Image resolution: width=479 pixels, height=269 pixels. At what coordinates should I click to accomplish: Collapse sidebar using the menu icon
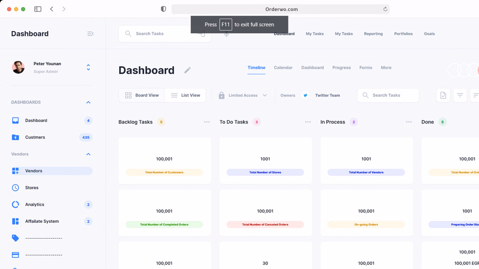90,34
